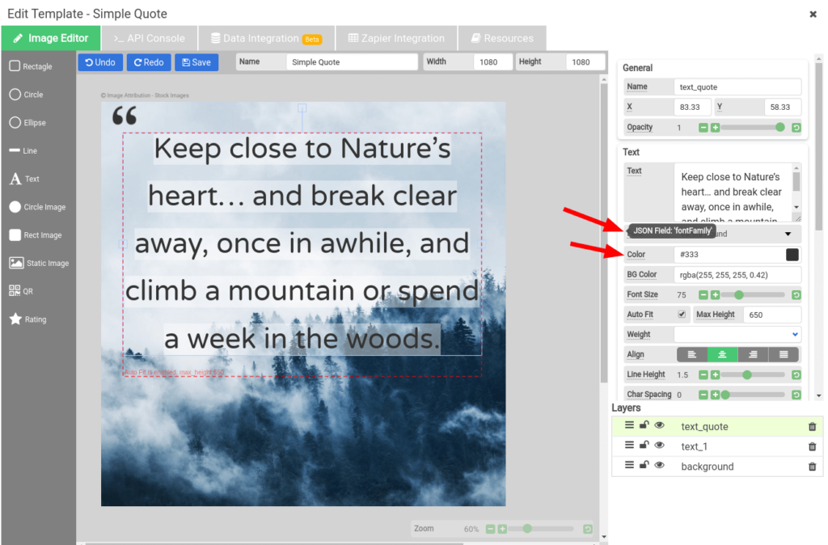Save the template
This screenshot has height=545, width=828.
(x=196, y=62)
